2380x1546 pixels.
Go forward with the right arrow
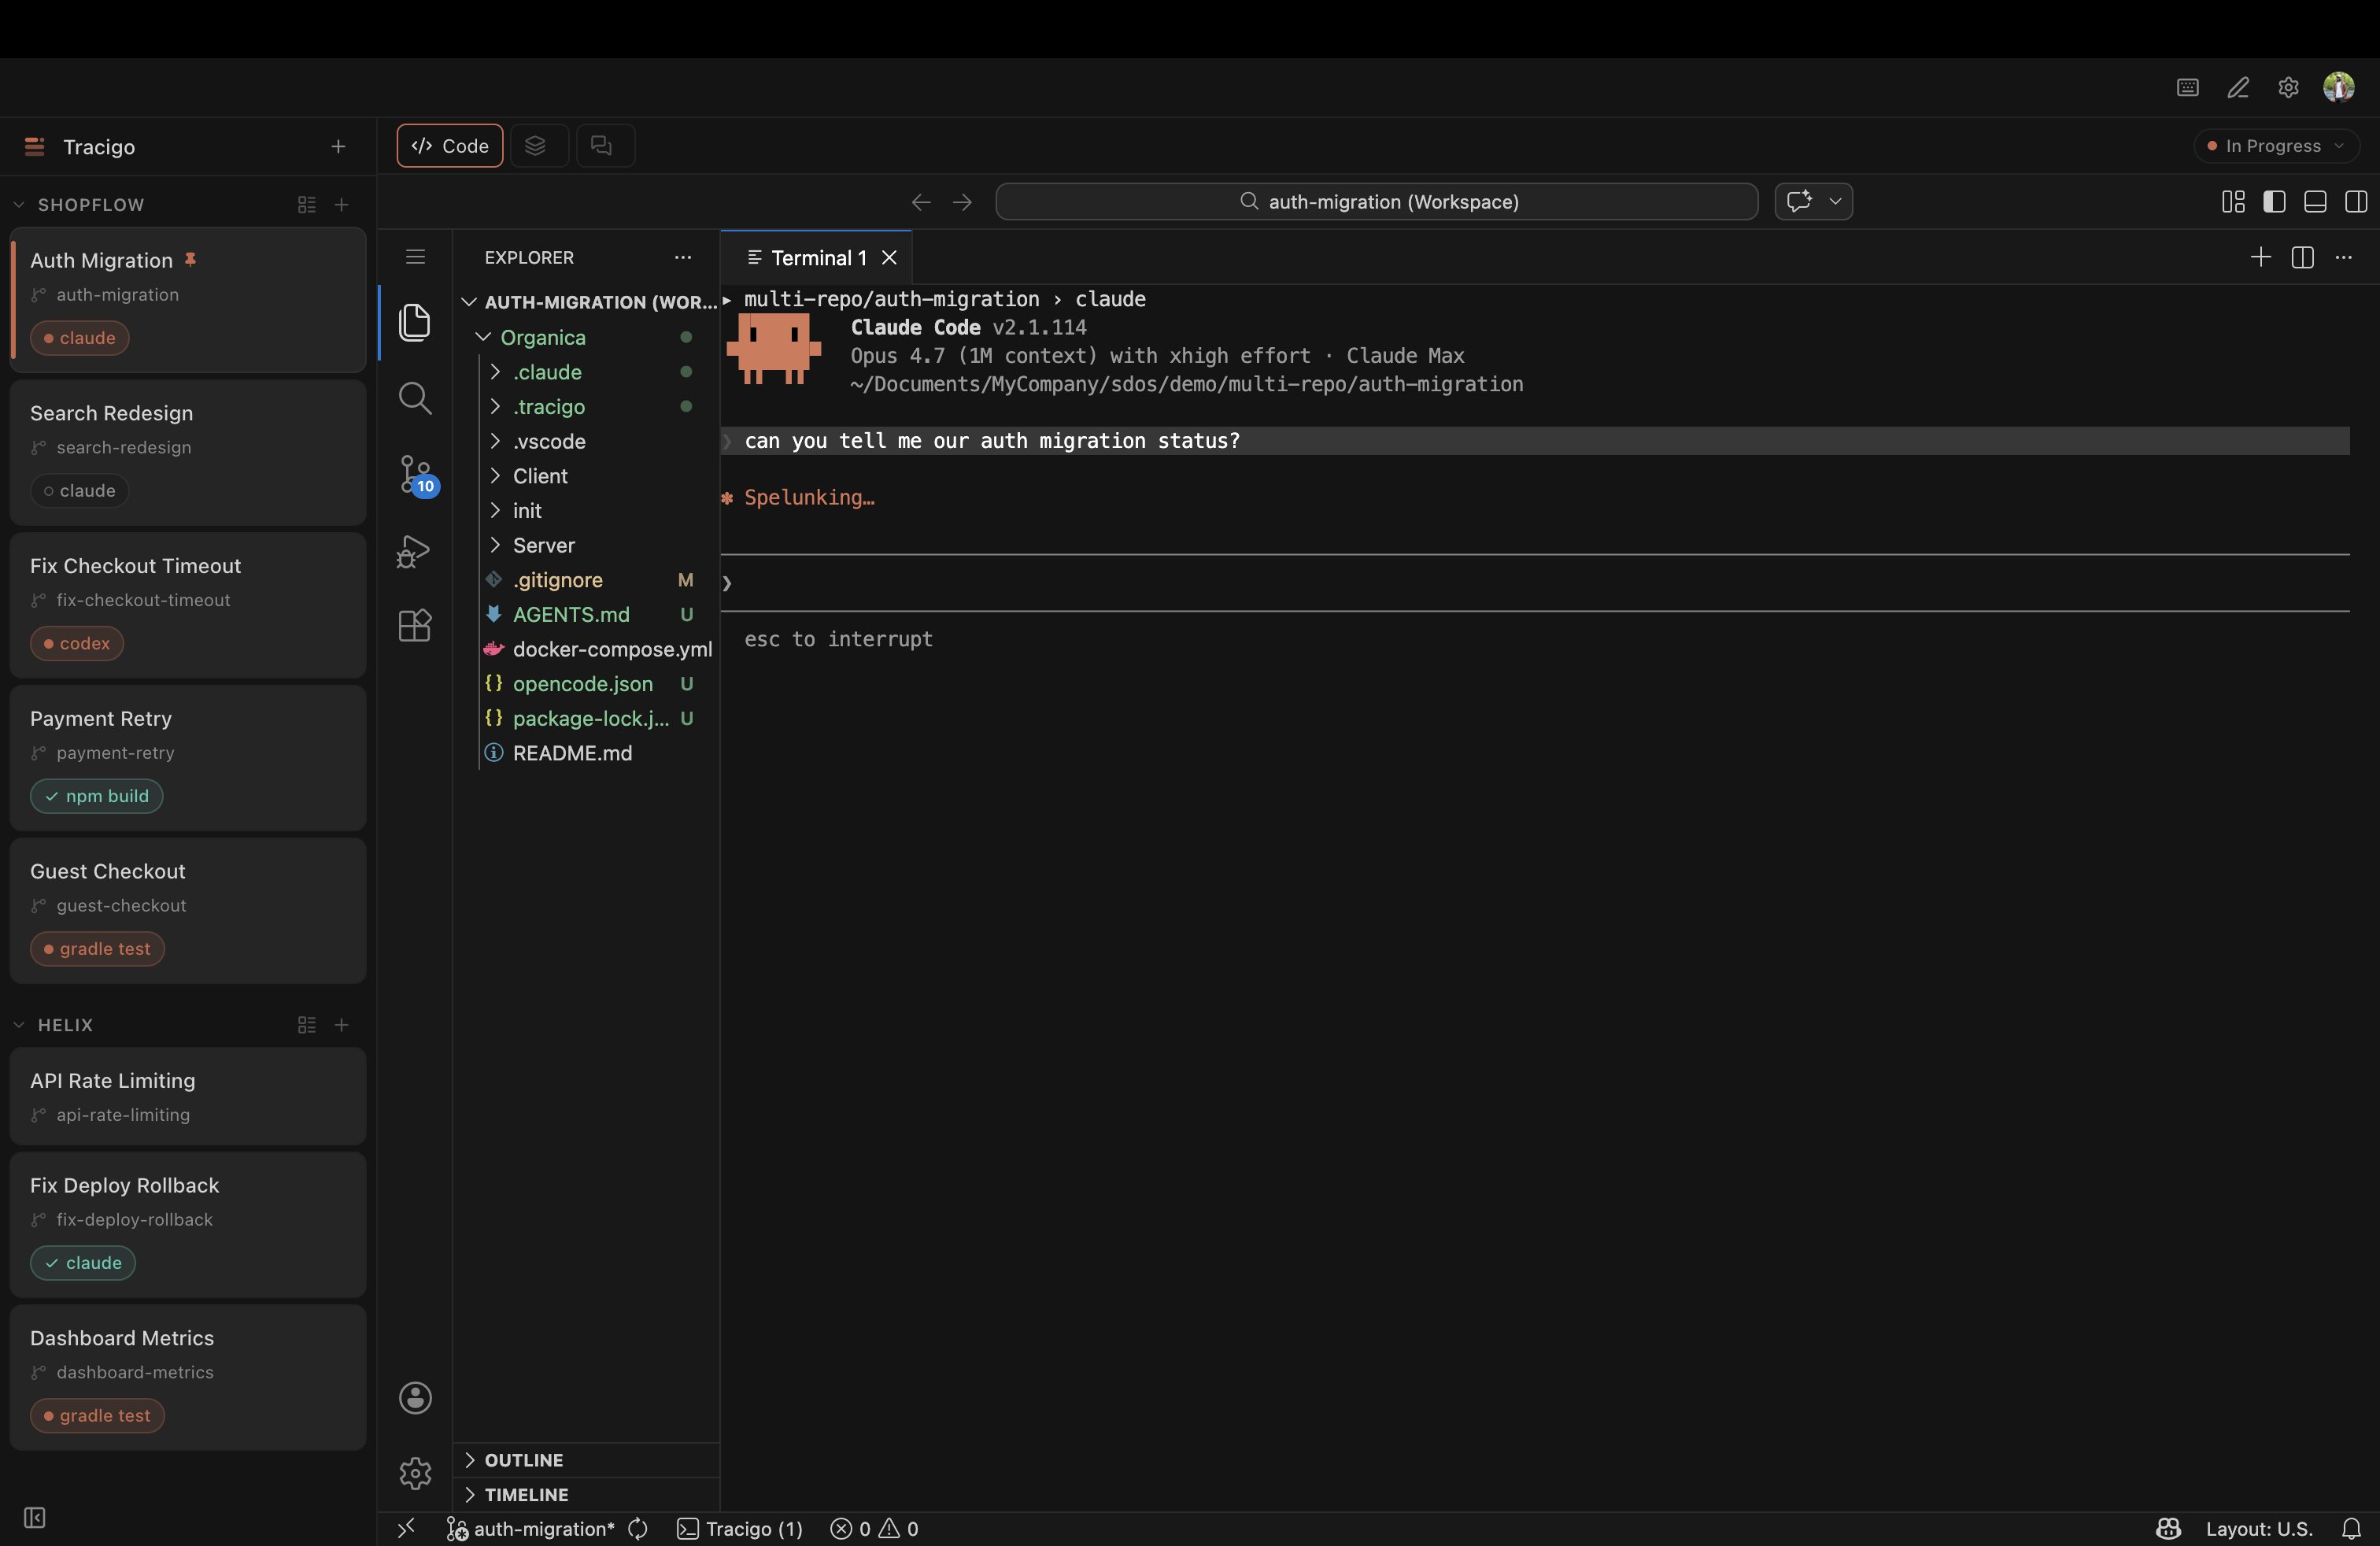[x=962, y=202]
